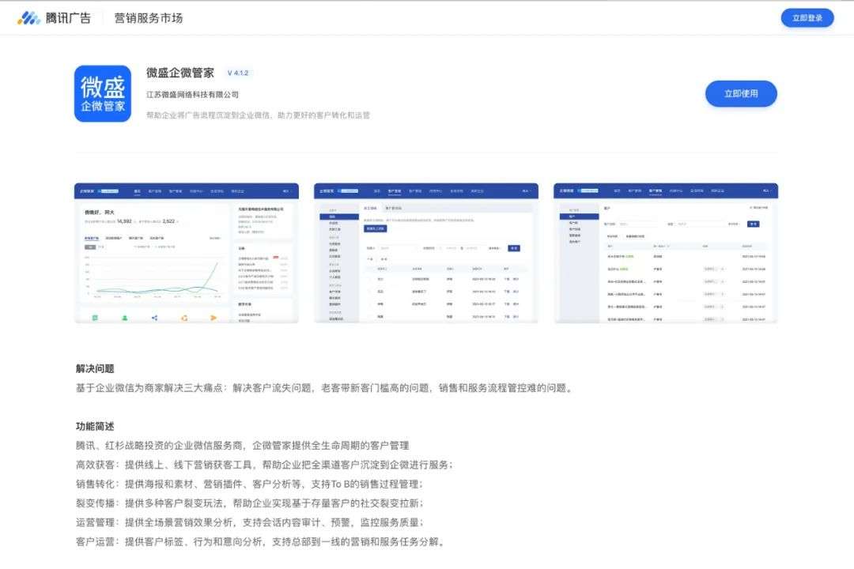Select the 微盛企微管家 title text
Screen dimensions: 854x569
coord(180,73)
